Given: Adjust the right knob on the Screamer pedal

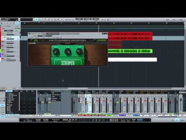Looking at the screenshot, I should point(79,51).
